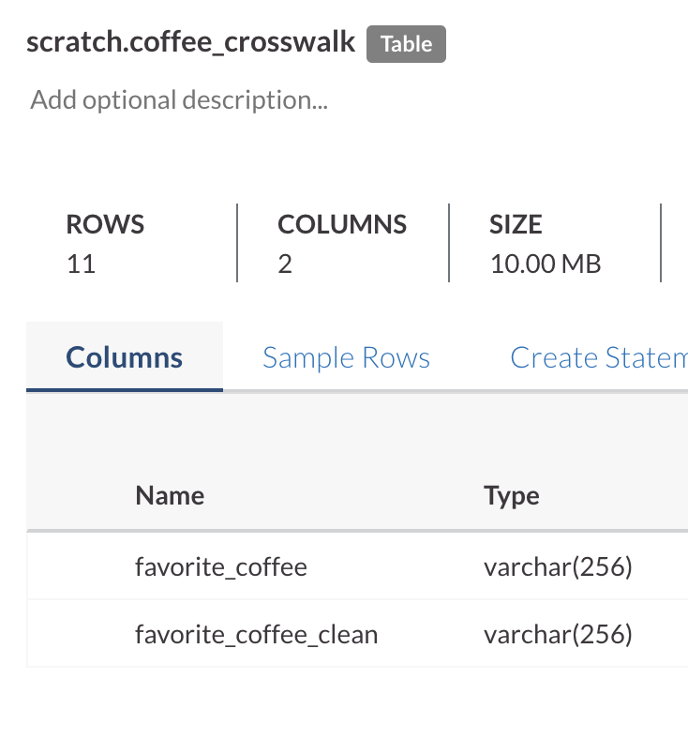Viewport: 688px width, 739px height.
Task: Click the COLUMNS stat label
Action: click(x=342, y=225)
